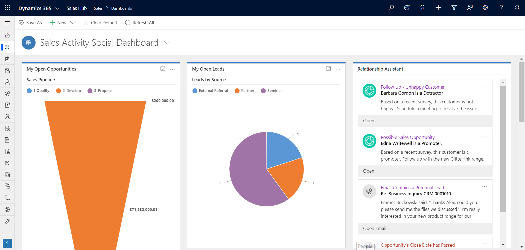This screenshot has width=525, height=250.
Task: Open Activities clipboard sidebar icon
Action: coord(7,59)
